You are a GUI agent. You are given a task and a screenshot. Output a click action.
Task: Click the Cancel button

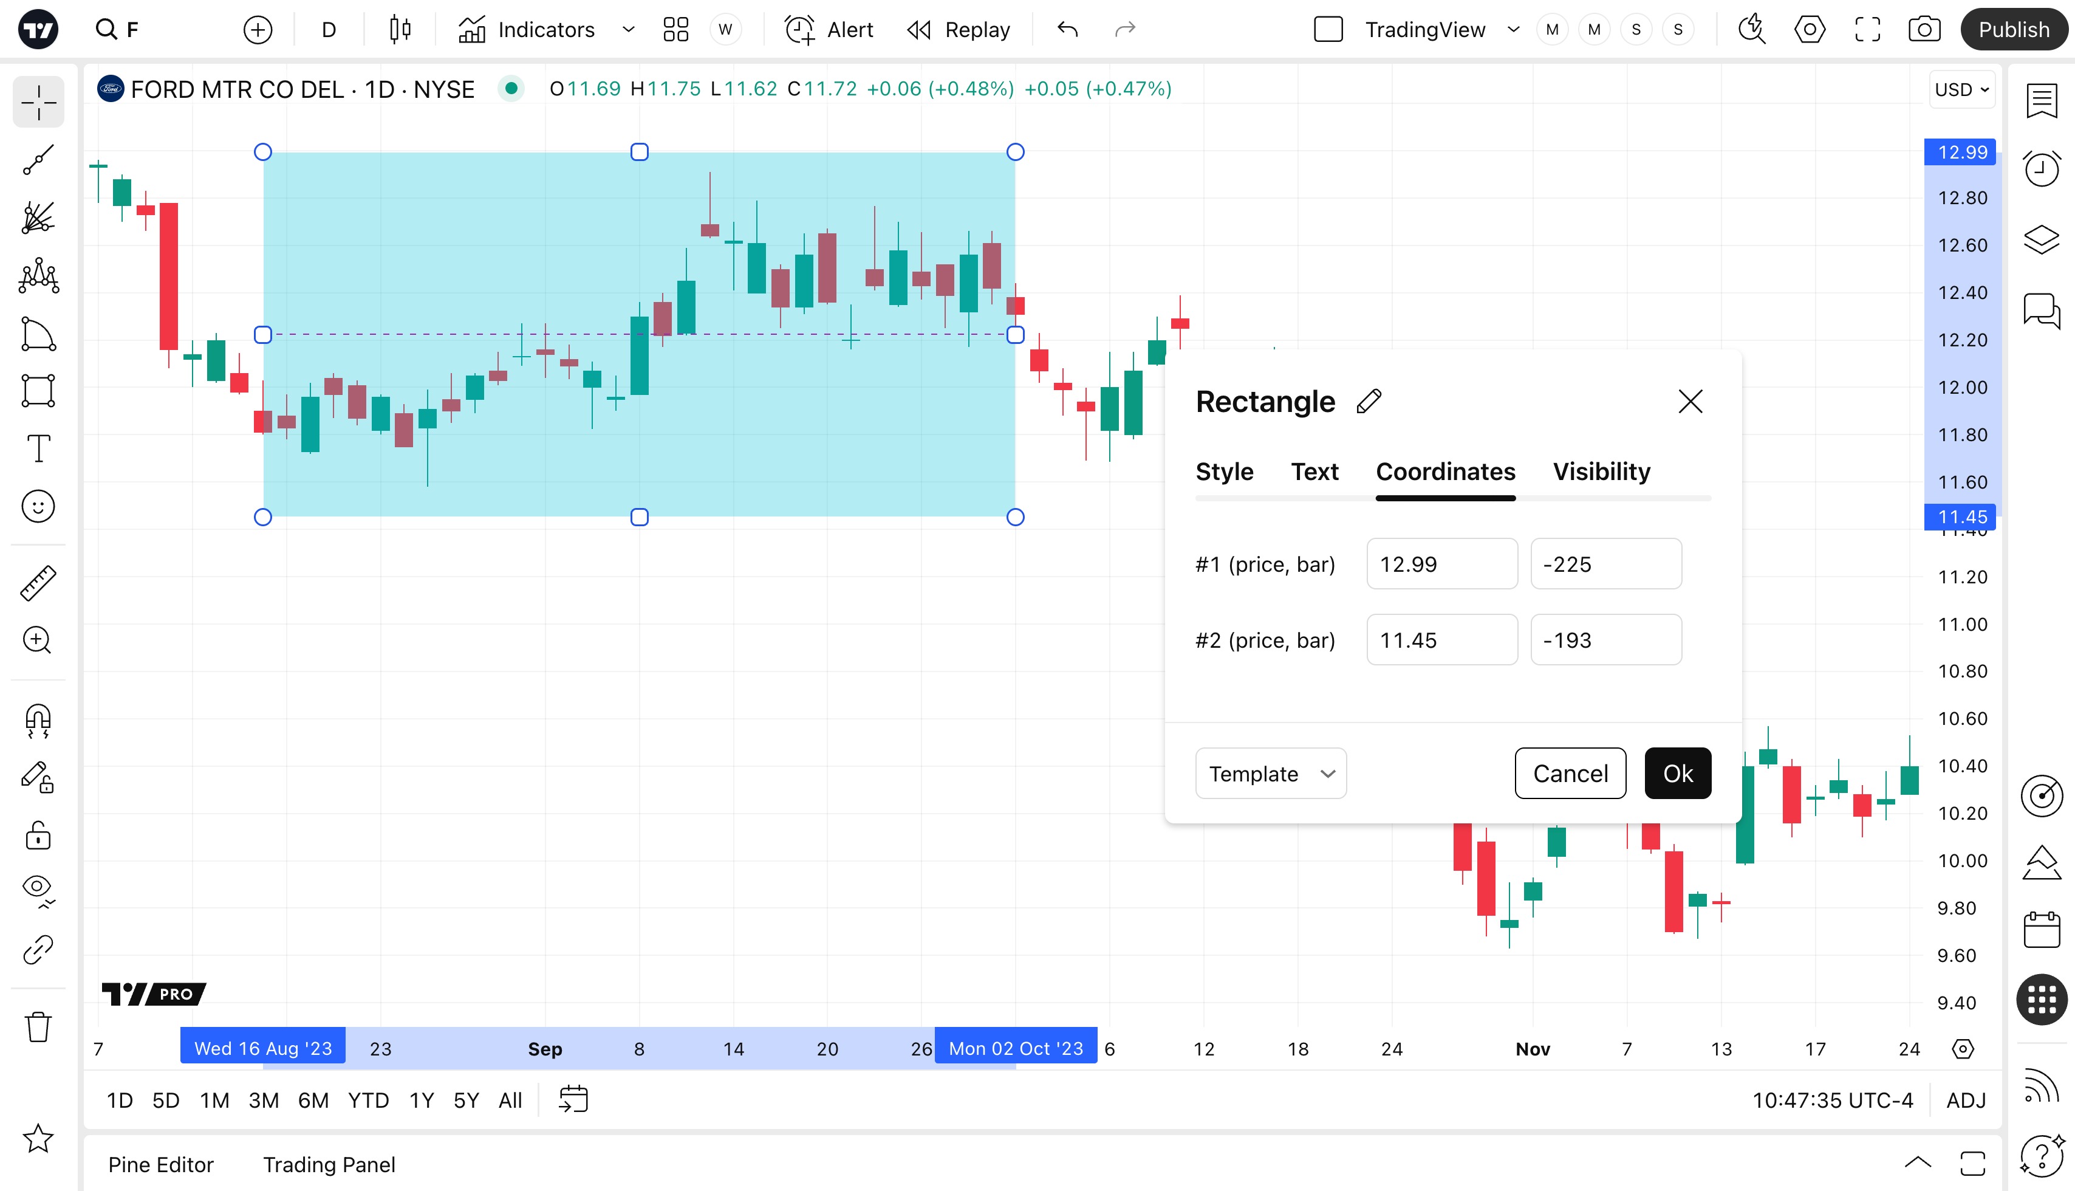pos(1570,773)
